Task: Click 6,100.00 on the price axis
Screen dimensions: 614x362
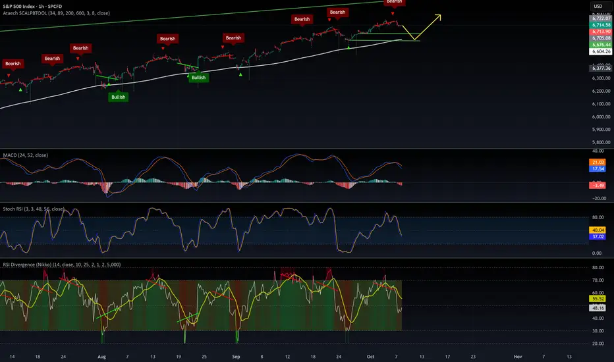Action: tap(601, 104)
